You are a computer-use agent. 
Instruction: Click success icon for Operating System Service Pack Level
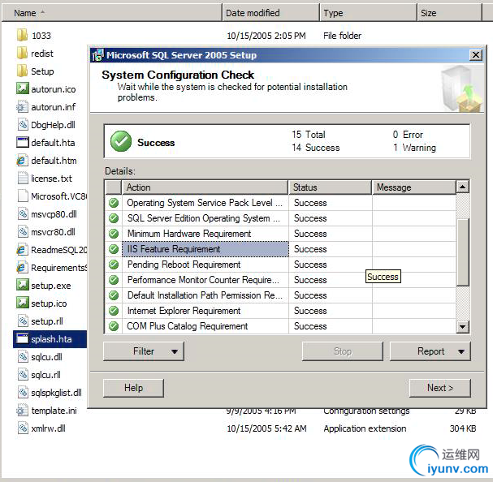pos(114,203)
